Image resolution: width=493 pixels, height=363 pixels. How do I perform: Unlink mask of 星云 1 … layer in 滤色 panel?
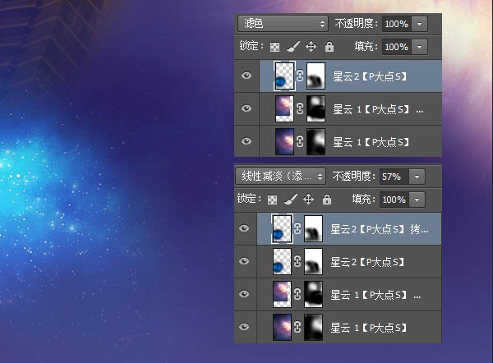(300, 108)
